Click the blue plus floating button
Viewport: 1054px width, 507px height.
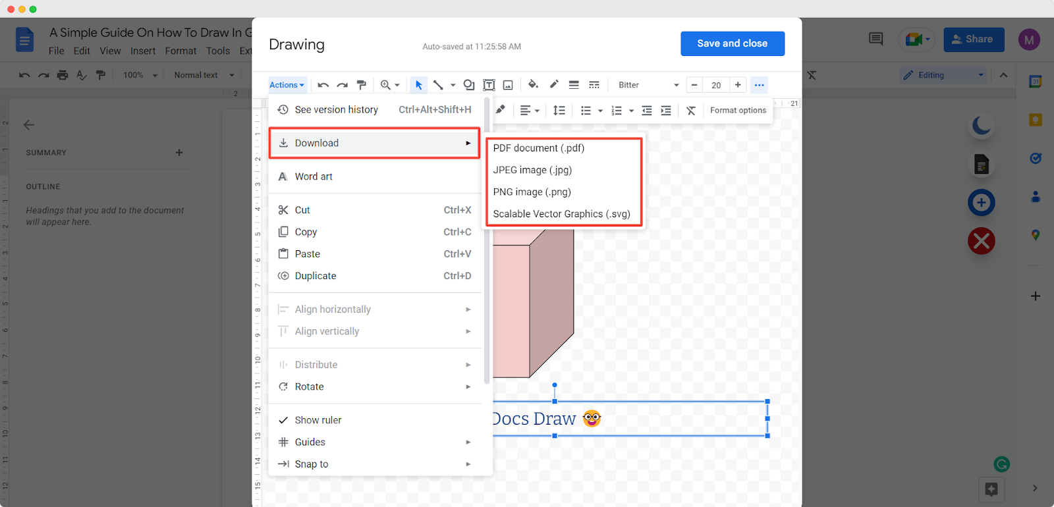982,202
